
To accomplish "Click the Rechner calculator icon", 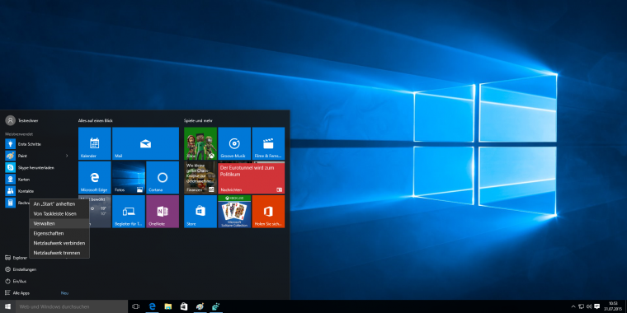I will (x=10, y=203).
